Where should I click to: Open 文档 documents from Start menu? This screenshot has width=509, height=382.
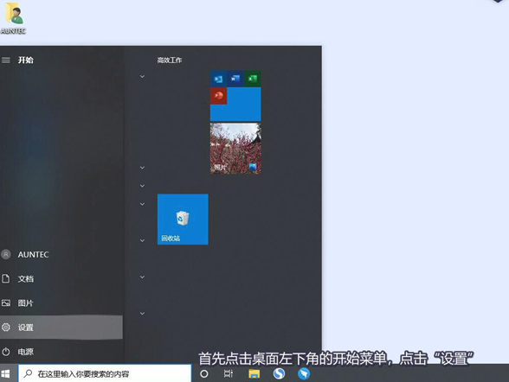coord(61,278)
